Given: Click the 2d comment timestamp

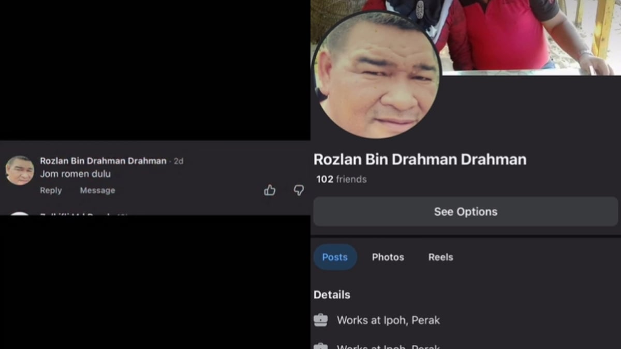Looking at the screenshot, I should coord(179,161).
